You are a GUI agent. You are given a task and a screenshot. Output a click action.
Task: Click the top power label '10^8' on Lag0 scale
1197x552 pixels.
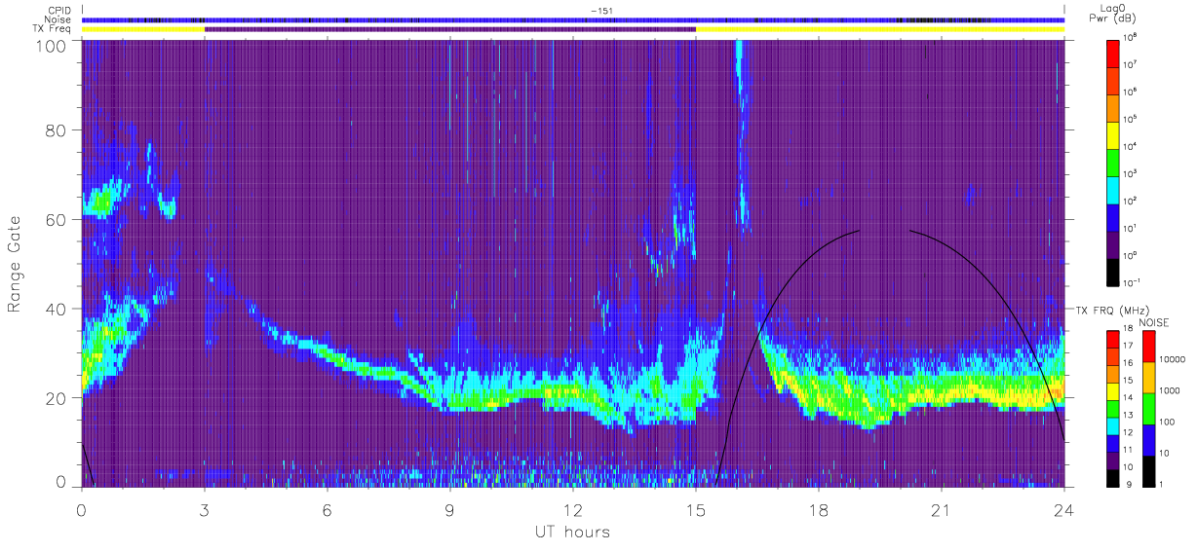[x=1130, y=37]
